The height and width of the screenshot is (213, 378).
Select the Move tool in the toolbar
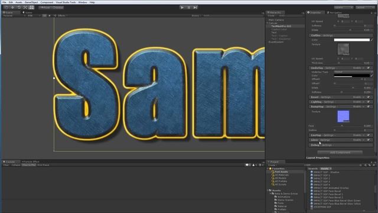coord(12,8)
